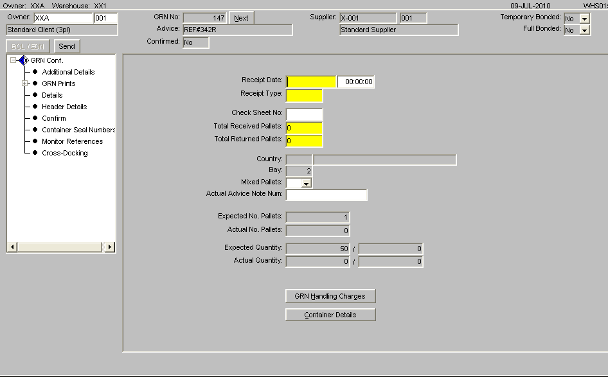Image resolution: width=608 pixels, height=377 pixels.
Task: Click the Bay field
Action: coord(299,171)
